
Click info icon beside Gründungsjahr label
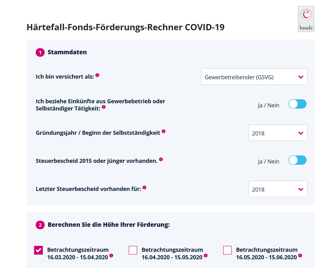point(163,131)
